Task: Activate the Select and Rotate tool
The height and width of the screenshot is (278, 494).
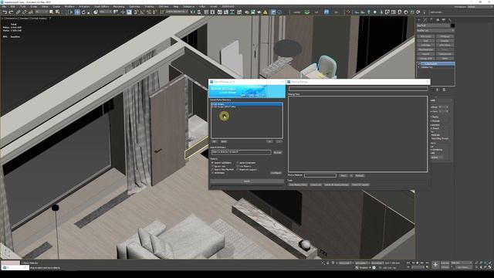Action: pyautogui.click(x=83, y=12)
